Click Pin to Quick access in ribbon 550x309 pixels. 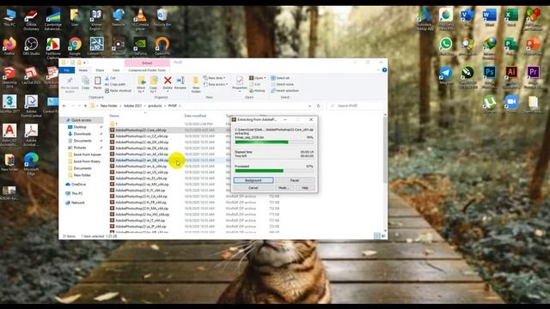coord(70,85)
